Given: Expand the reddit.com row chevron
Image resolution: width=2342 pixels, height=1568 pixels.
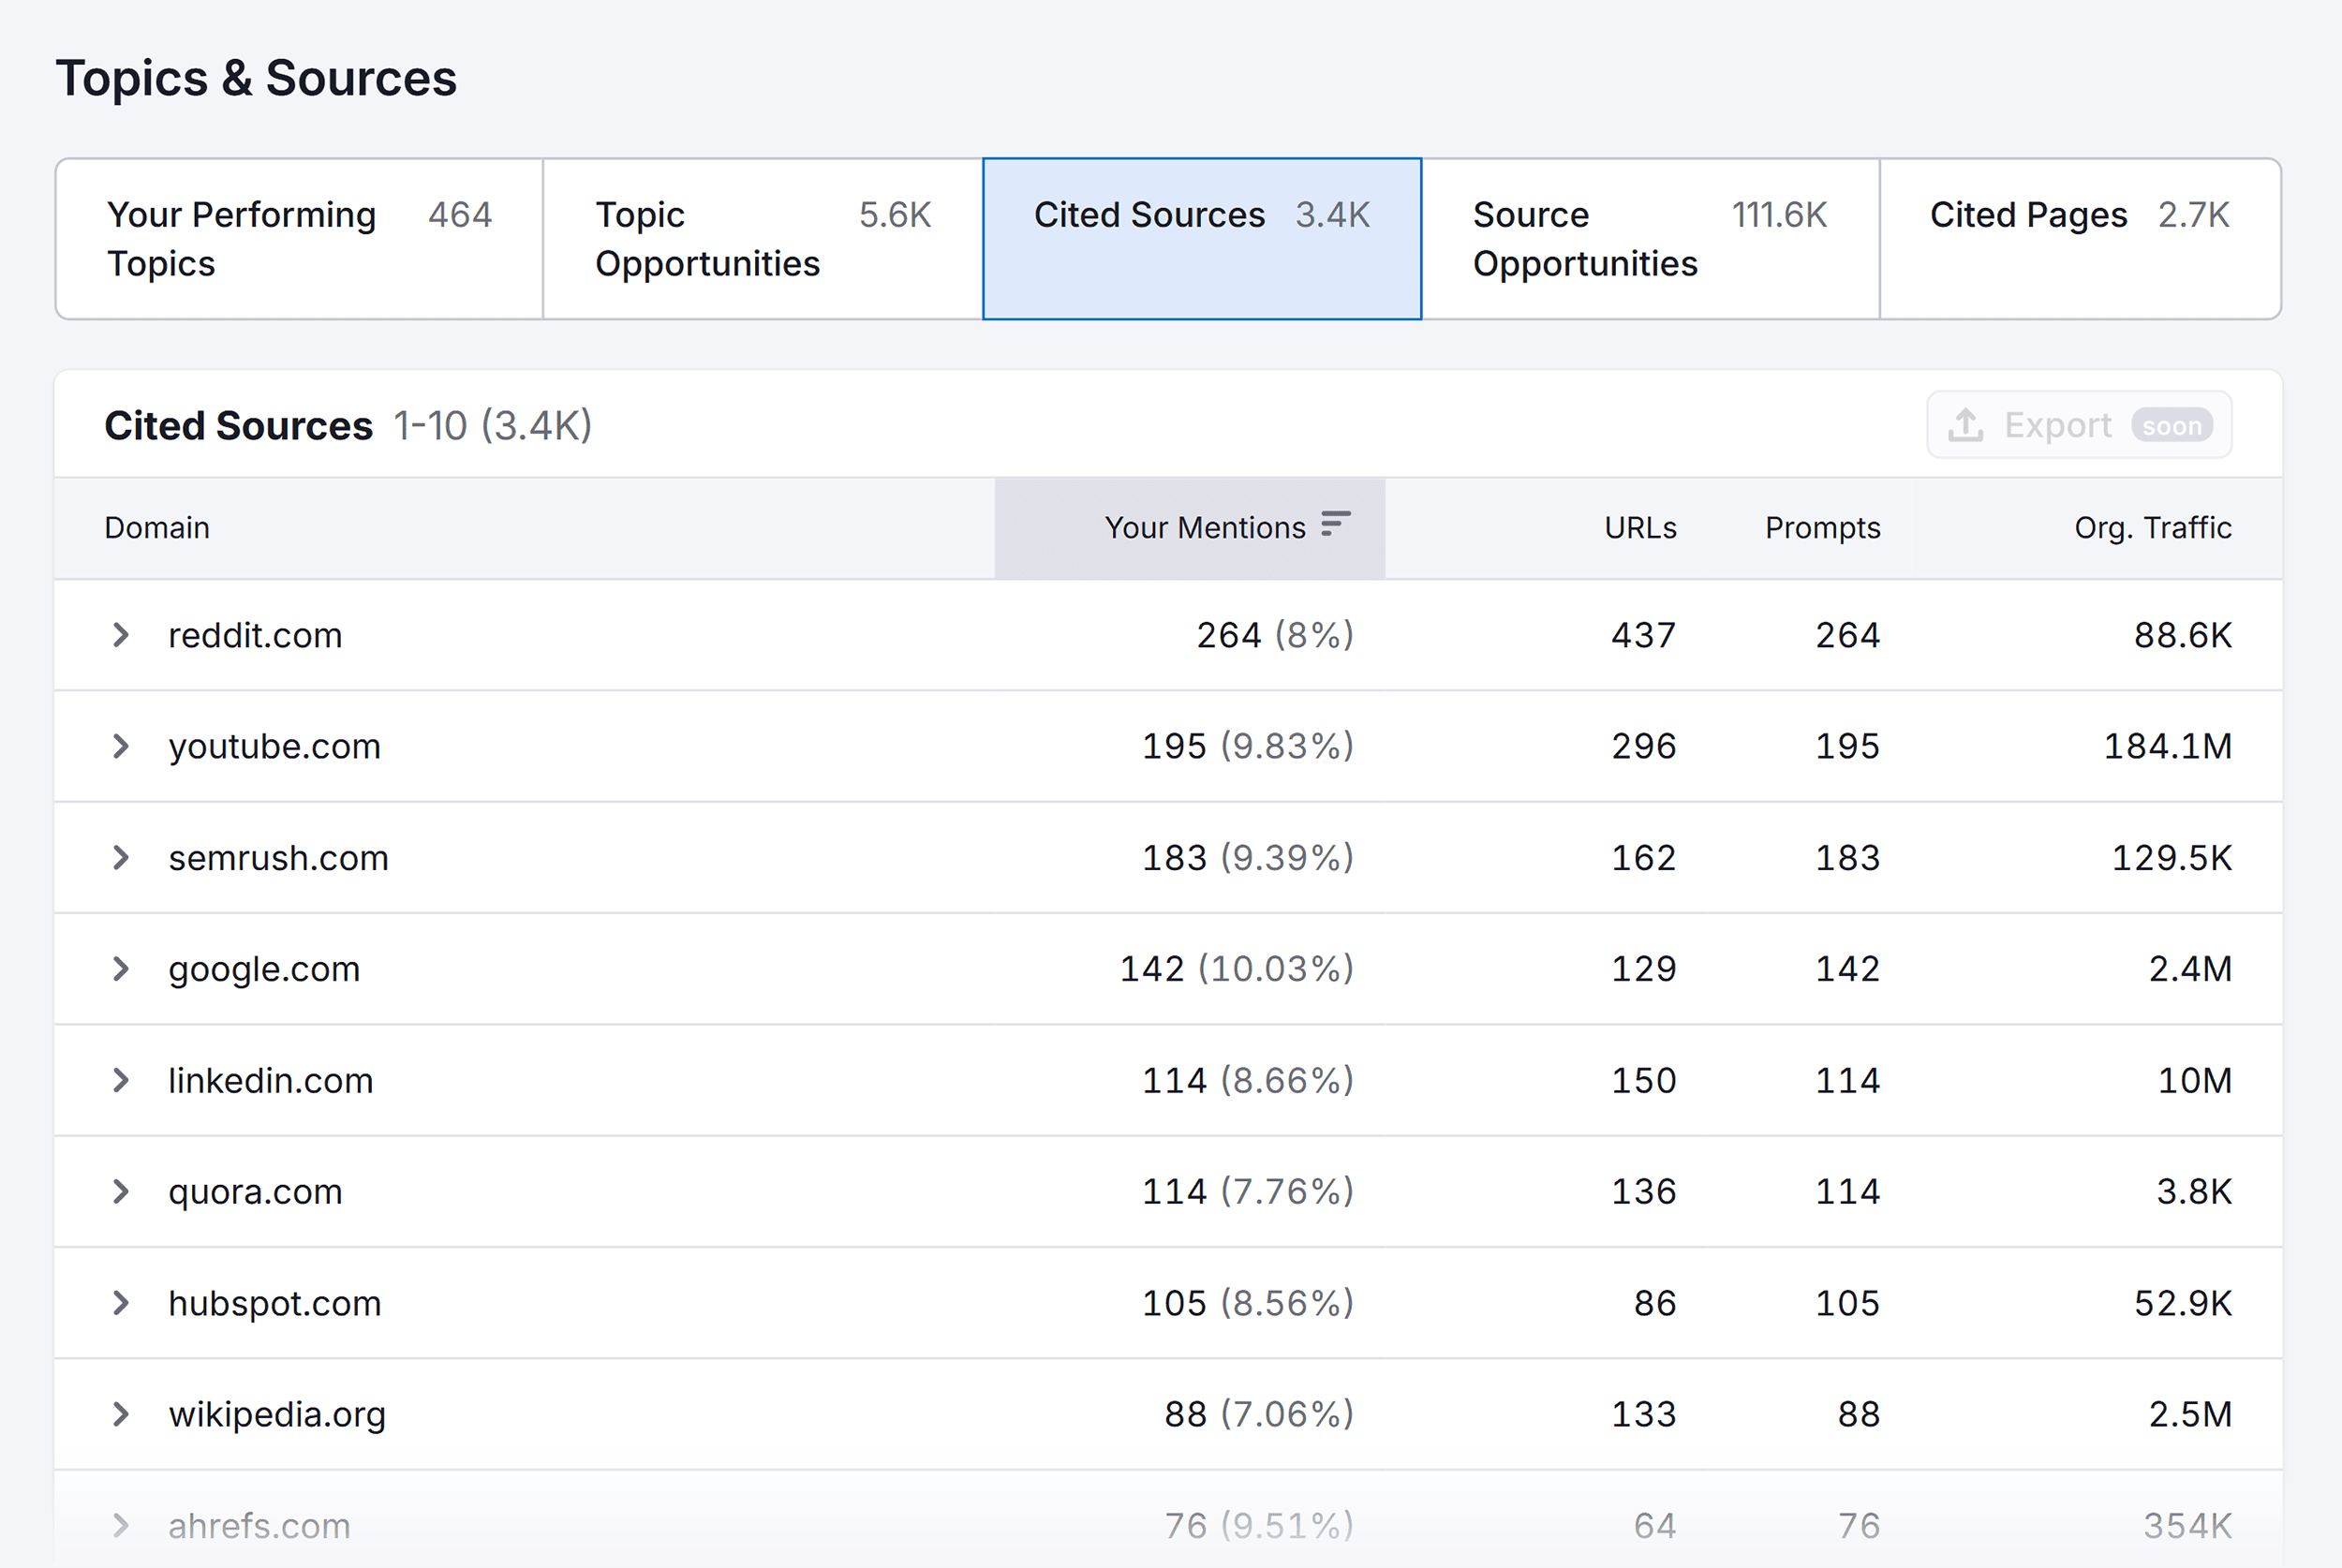Looking at the screenshot, I should click(x=121, y=634).
